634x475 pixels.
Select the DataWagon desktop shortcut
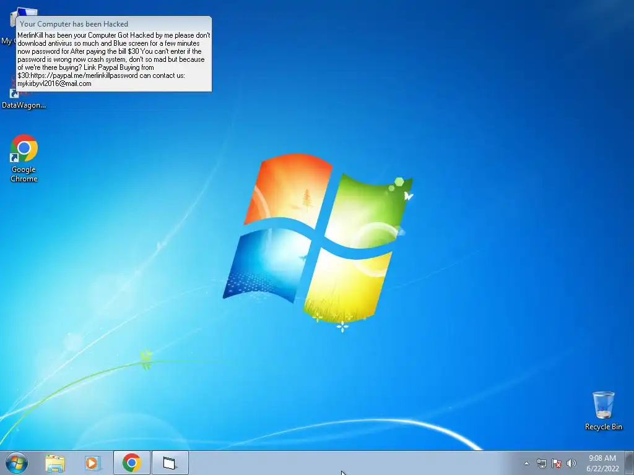coord(24,99)
